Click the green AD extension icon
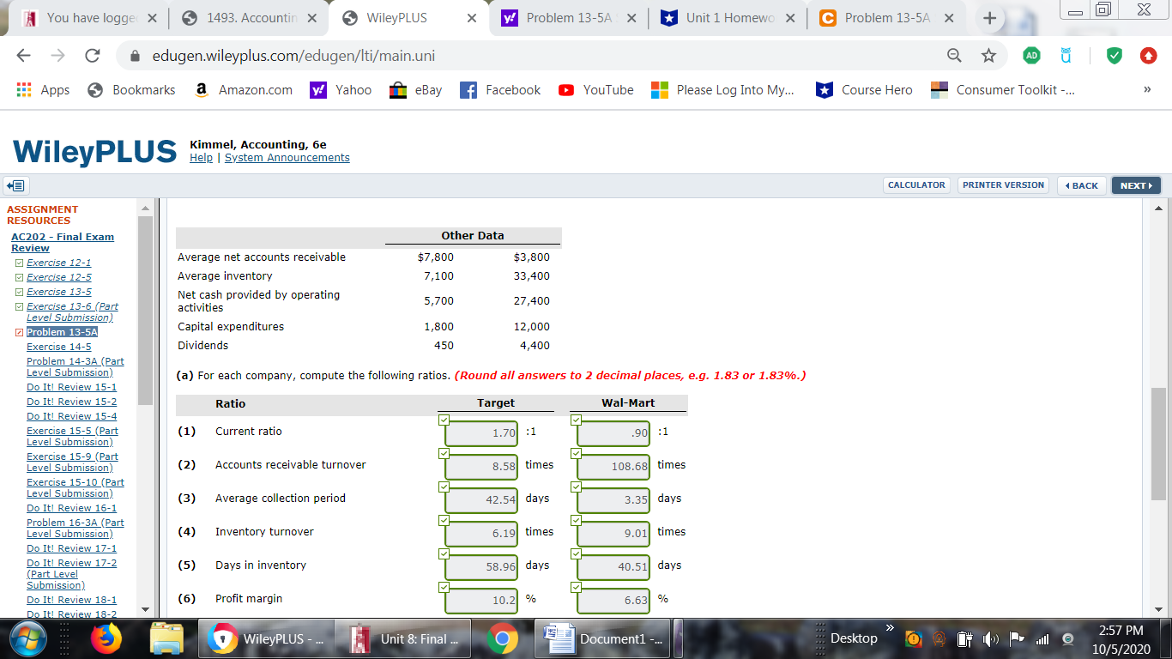Screen dimensions: 1172x659 (1032, 56)
